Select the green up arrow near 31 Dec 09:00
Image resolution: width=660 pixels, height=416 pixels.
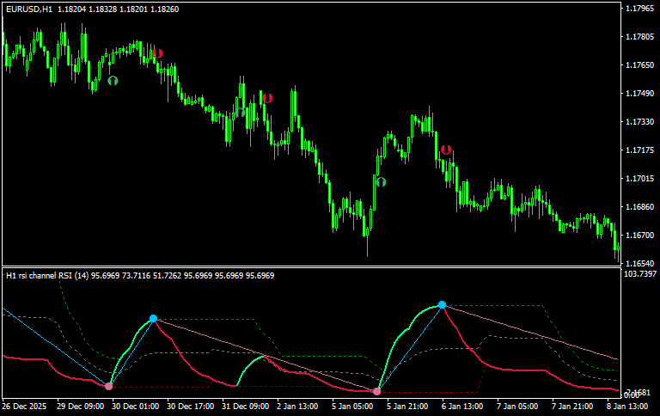(241, 111)
